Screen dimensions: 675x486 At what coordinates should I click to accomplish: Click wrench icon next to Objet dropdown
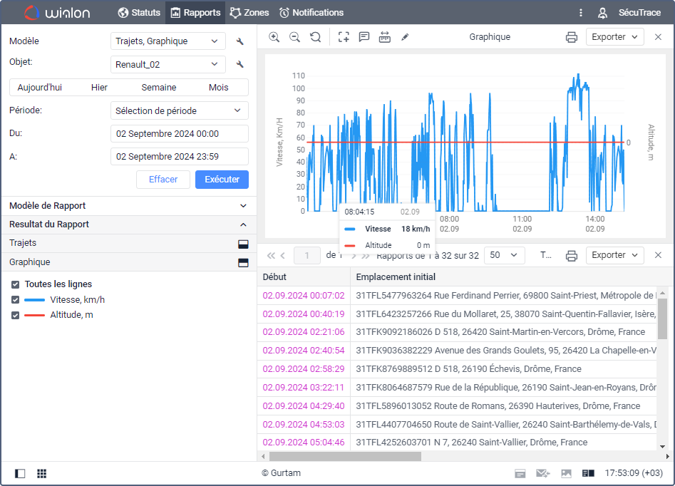(x=240, y=65)
